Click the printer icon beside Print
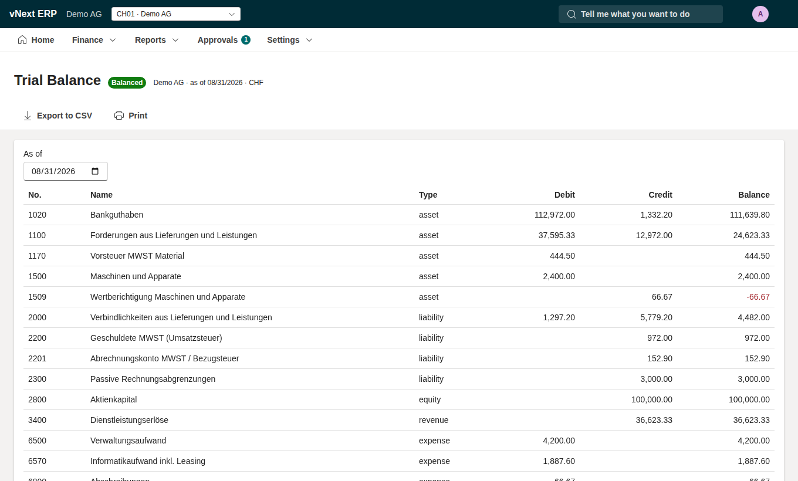The width and height of the screenshot is (798, 481). coord(119,116)
